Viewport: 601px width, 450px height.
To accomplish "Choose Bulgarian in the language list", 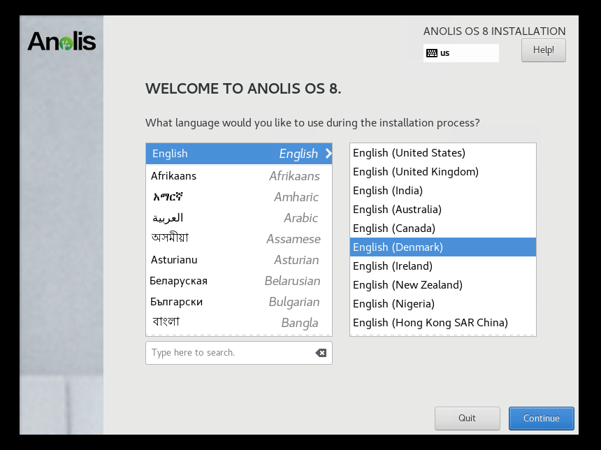I will click(x=238, y=302).
